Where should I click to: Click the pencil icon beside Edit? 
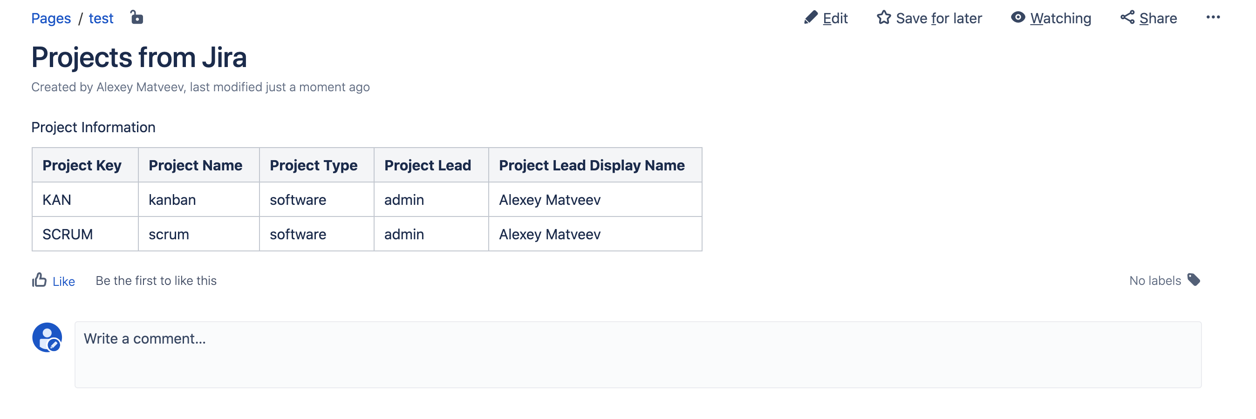[810, 18]
